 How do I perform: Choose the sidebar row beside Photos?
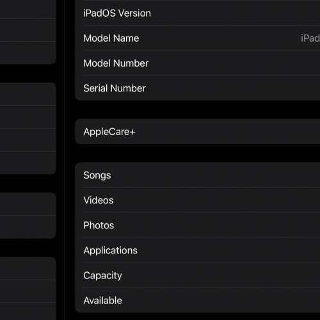click(28, 227)
